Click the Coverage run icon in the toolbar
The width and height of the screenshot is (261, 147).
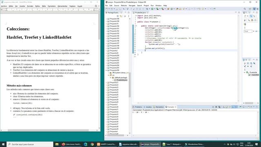click(157, 9)
